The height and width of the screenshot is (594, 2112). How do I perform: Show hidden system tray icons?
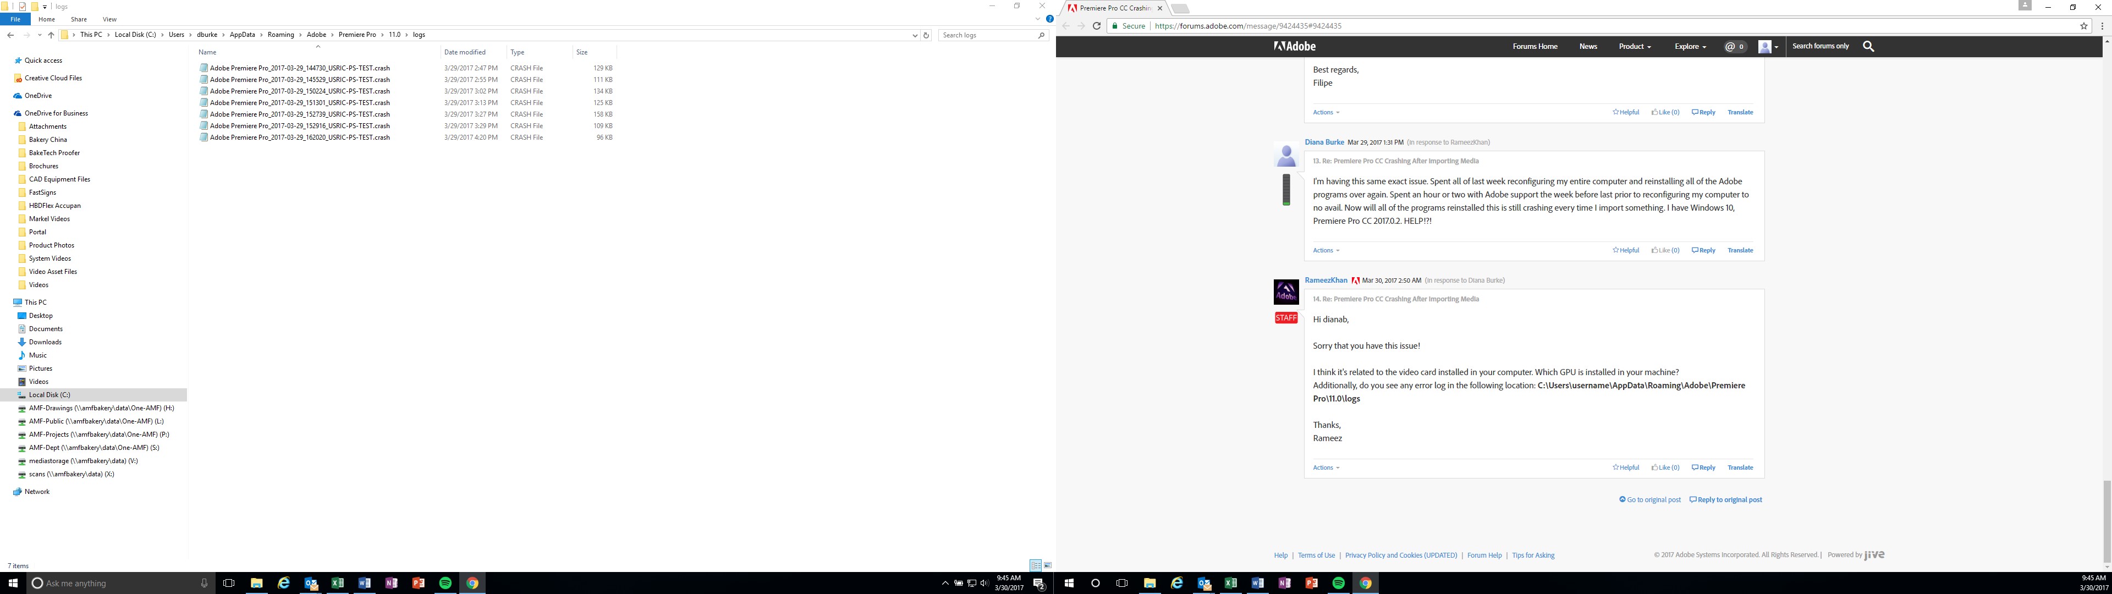tap(944, 584)
